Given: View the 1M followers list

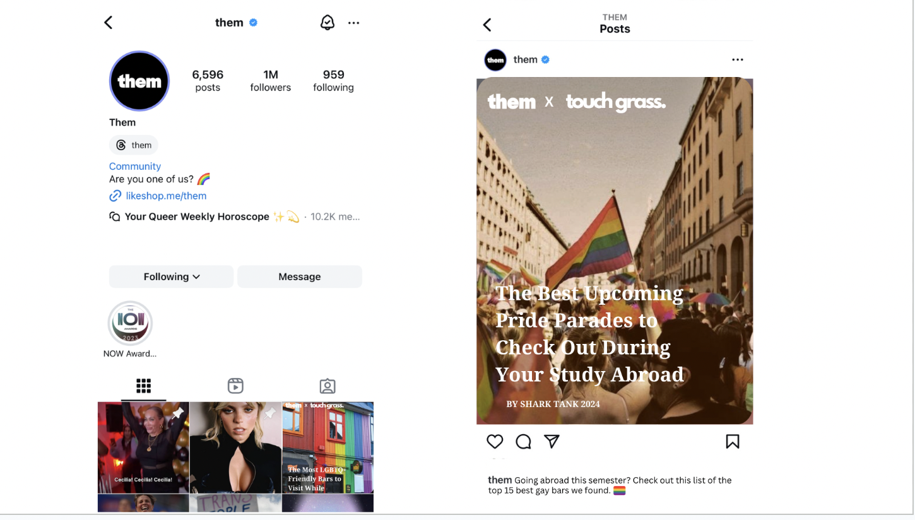Looking at the screenshot, I should (x=270, y=81).
